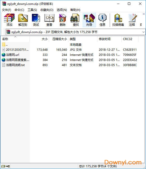Open the 命令(C) menu
The image size is (146, 169).
point(19,10)
